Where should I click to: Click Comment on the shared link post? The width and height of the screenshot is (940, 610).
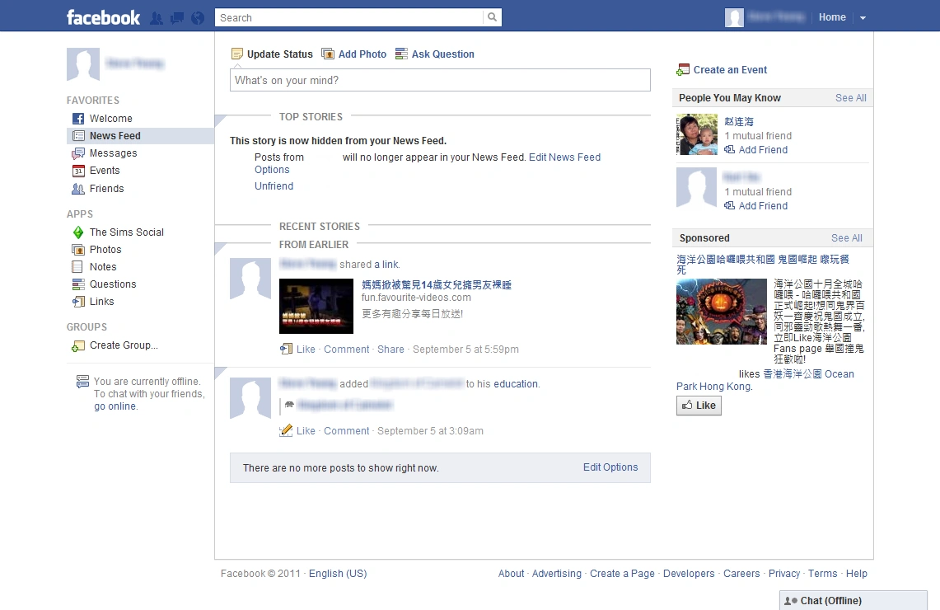pos(347,349)
